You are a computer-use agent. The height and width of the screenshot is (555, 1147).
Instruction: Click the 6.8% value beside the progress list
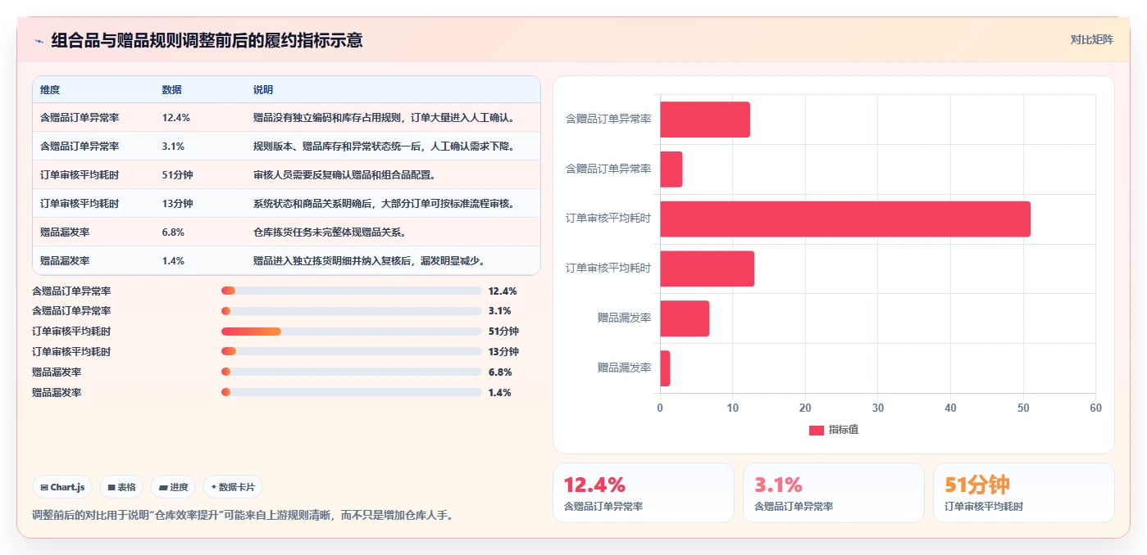(500, 372)
